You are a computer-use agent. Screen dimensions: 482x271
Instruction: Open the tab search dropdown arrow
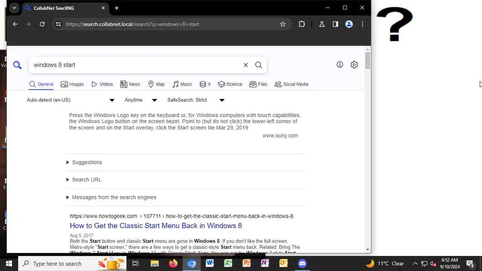pyautogui.click(x=14, y=8)
